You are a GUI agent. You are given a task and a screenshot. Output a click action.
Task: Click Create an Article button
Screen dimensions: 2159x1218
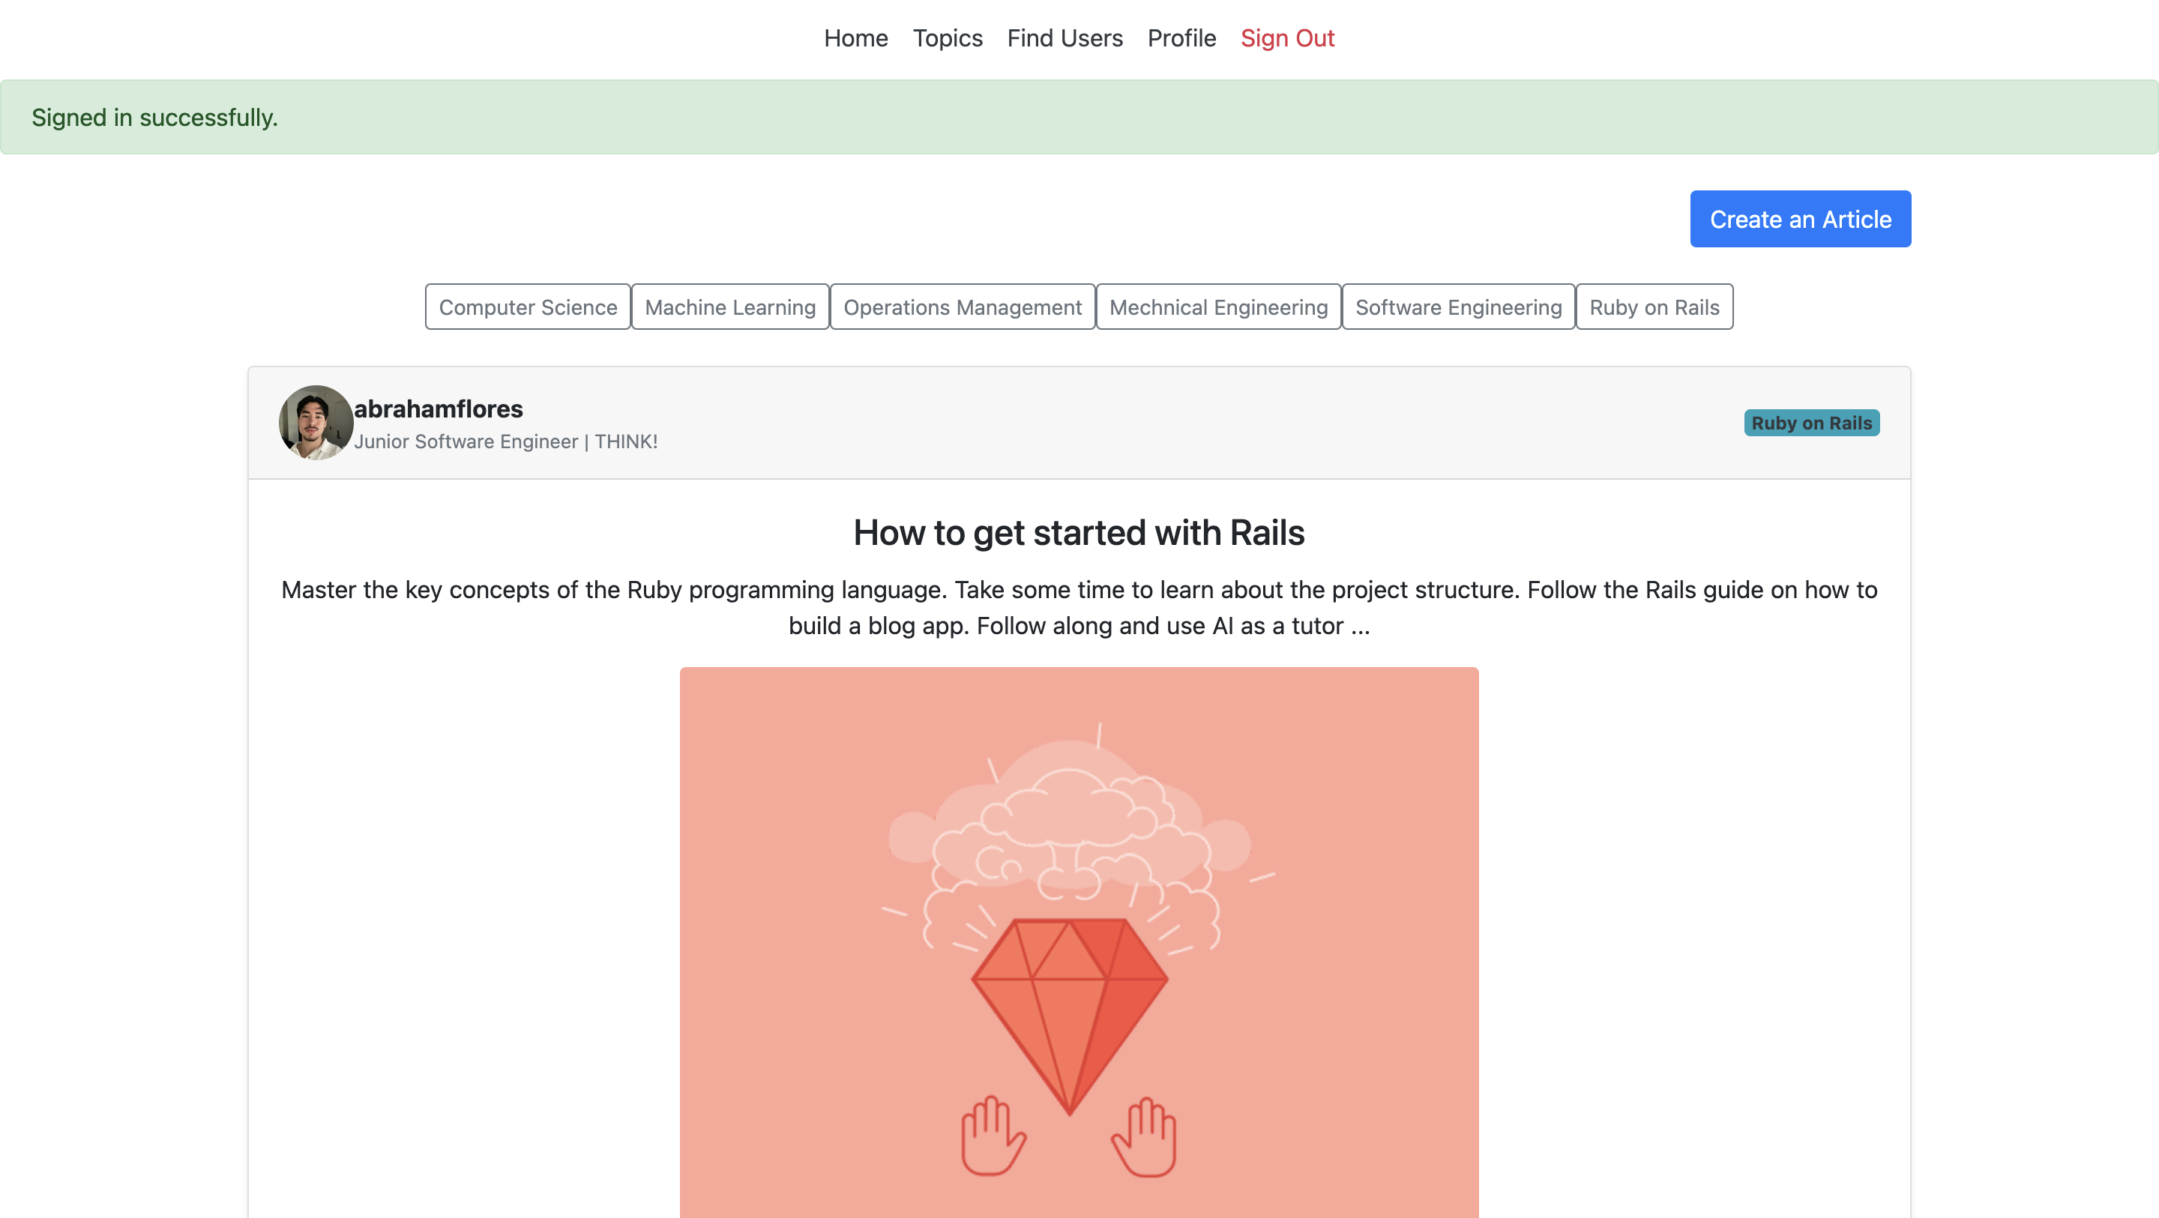click(1800, 219)
